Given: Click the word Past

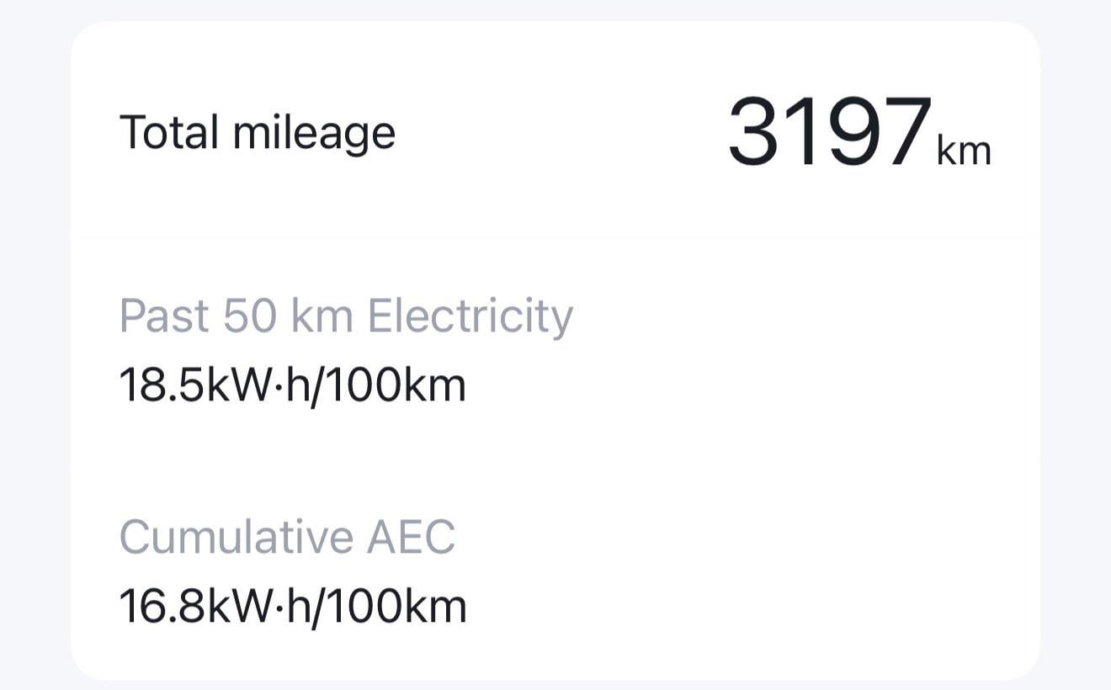Looking at the screenshot, I should point(164,316).
